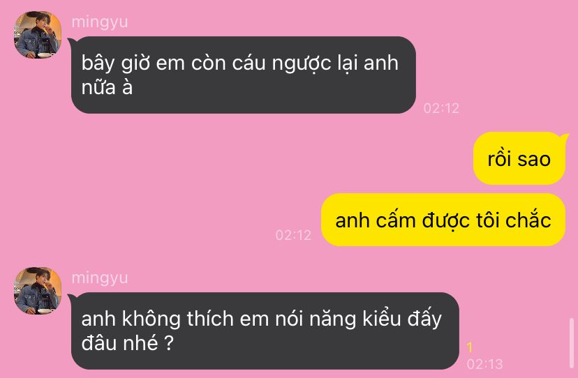Click the chat scrollbar thumb

point(572,343)
